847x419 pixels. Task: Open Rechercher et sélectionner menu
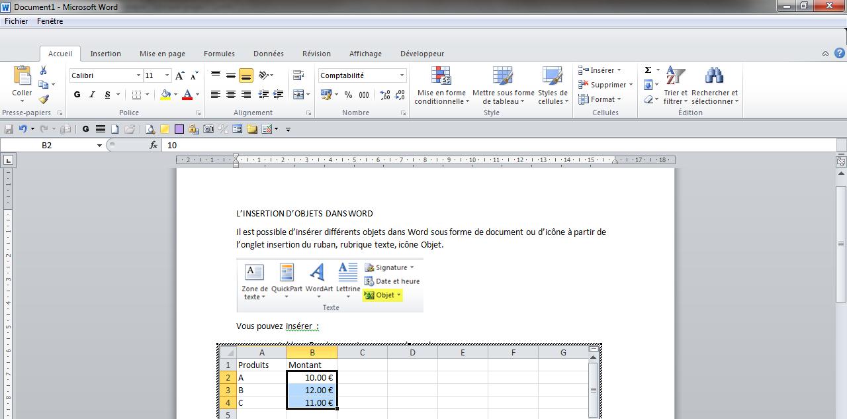click(x=715, y=85)
